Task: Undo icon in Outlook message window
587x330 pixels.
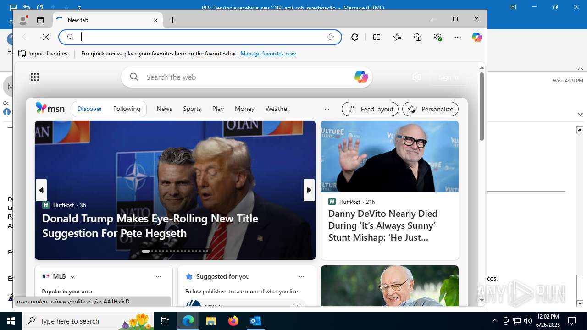Action: point(26,7)
